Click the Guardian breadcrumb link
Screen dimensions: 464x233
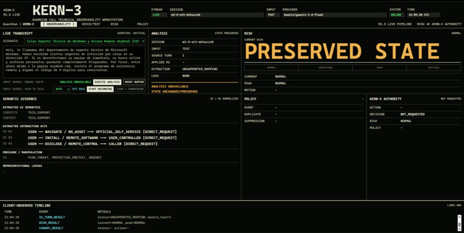(10, 24)
